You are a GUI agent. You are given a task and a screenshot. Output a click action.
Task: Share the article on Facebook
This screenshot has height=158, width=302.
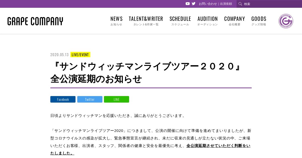pyautogui.click(x=63, y=99)
